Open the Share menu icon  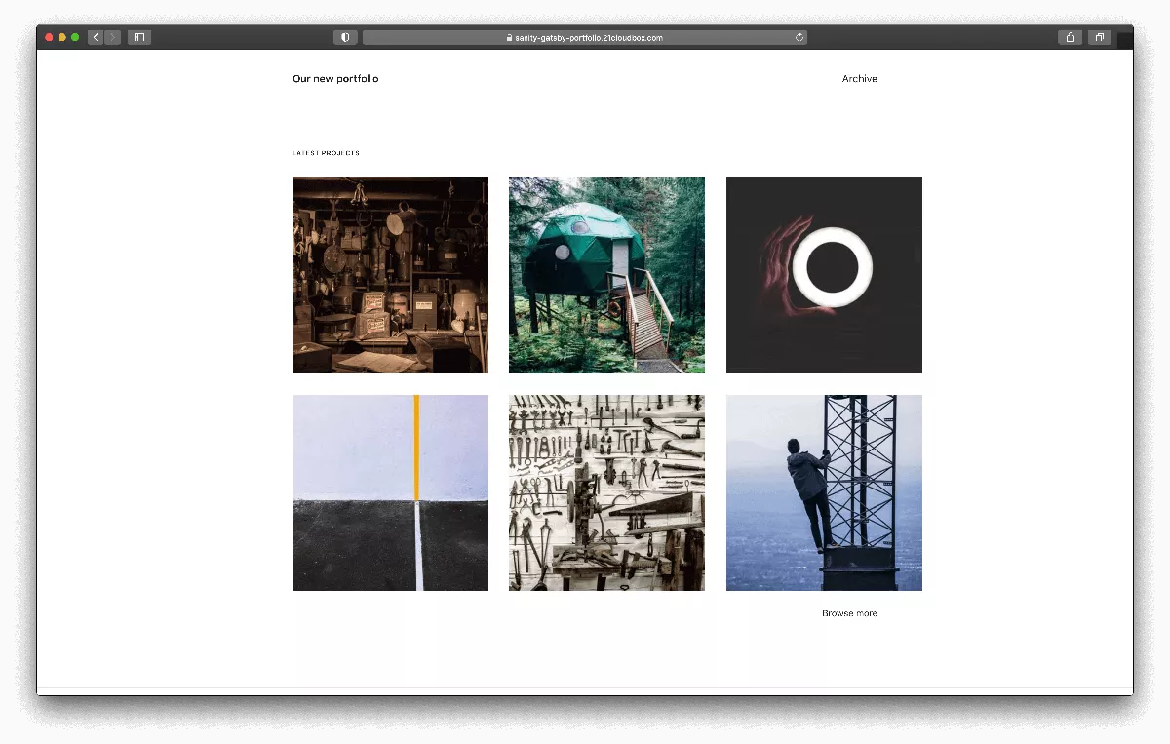(1070, 38)
